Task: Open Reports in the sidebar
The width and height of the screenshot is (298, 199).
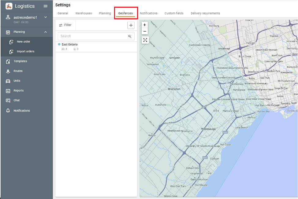Action: 18,91
